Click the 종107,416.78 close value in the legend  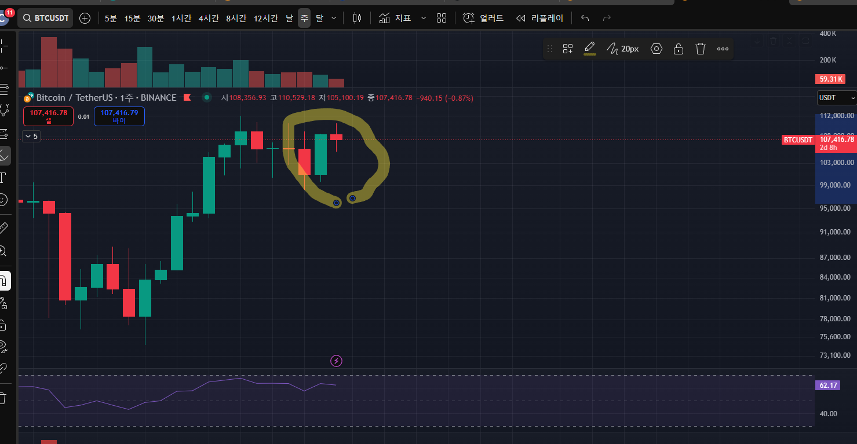coord(390,98)
